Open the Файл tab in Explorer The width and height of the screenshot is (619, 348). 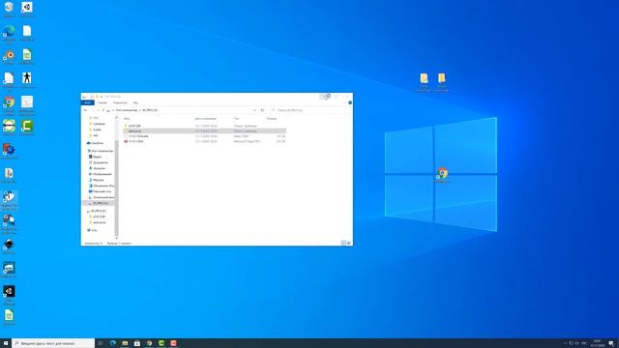88,102
